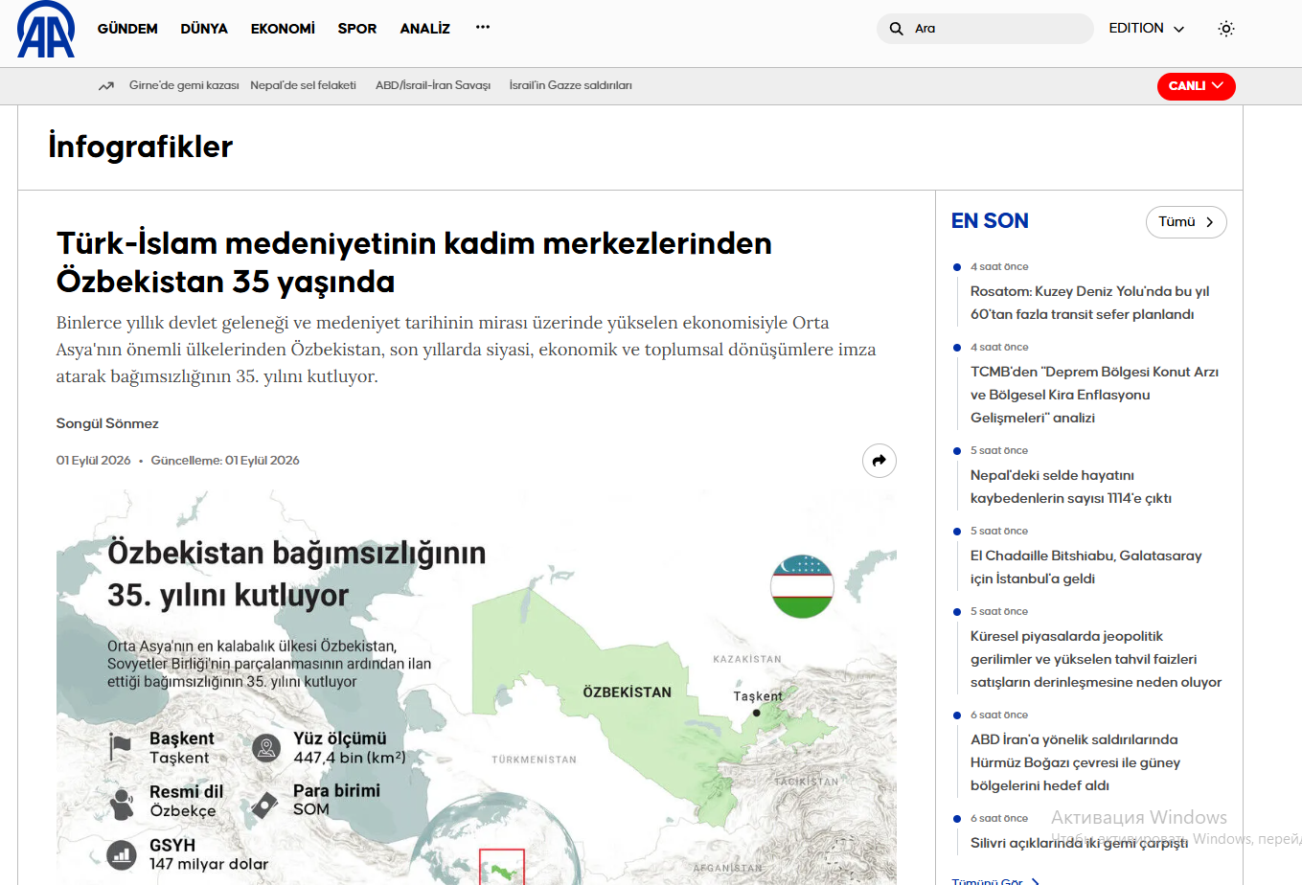Click the Güncelleme: 01 Eylül 2026 text
The image size is (1302, 885).
click(x=225, y=461)
